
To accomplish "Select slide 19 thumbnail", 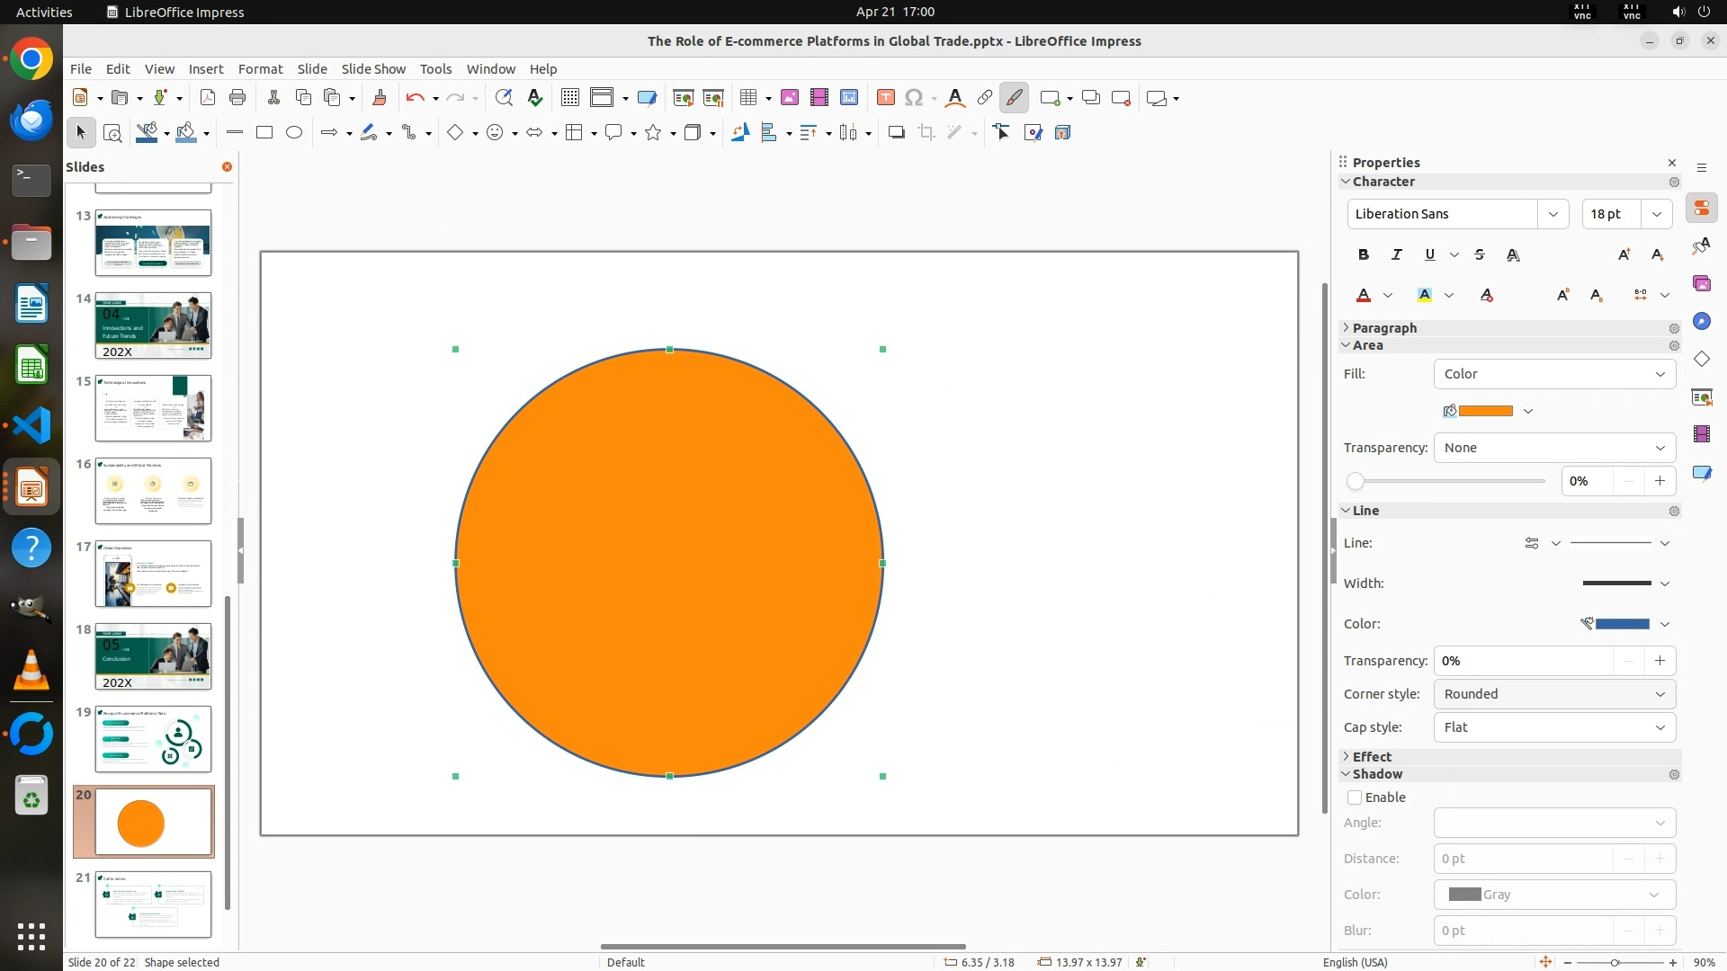I will (153, 739).
